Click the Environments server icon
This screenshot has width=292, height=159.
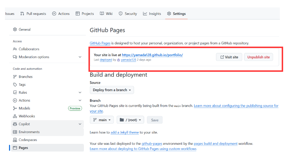click(x=15, y=132)
